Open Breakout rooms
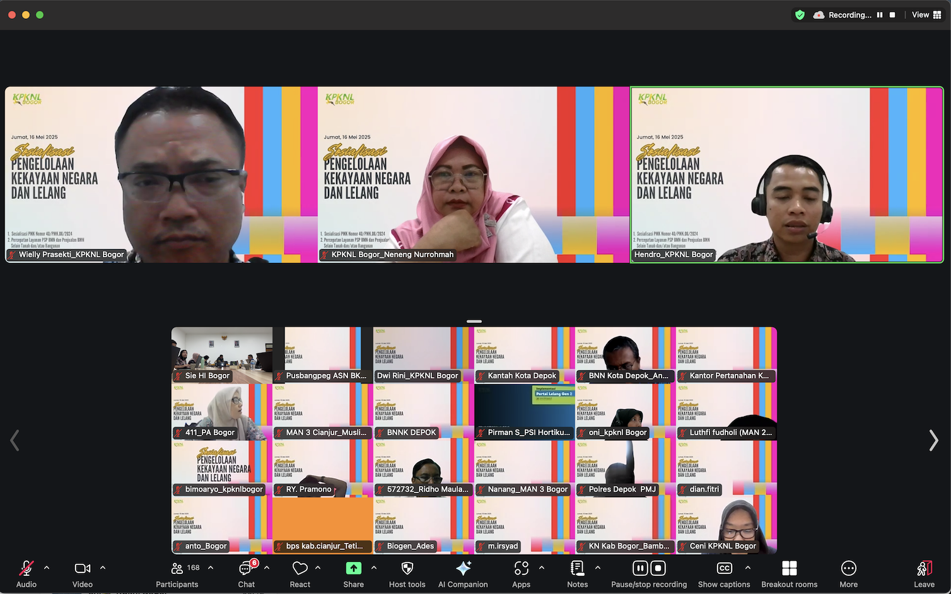This screenshot has width=951, height=594. point(789,569)
